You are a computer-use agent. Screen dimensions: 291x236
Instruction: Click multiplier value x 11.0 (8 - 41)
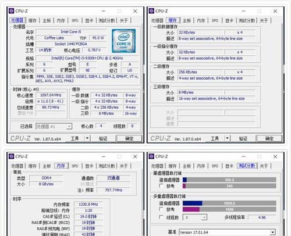click(x=51, y=101)
